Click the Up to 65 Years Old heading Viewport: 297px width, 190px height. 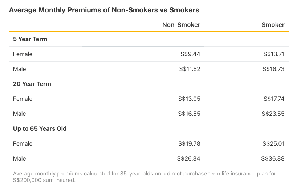[40, 128]
